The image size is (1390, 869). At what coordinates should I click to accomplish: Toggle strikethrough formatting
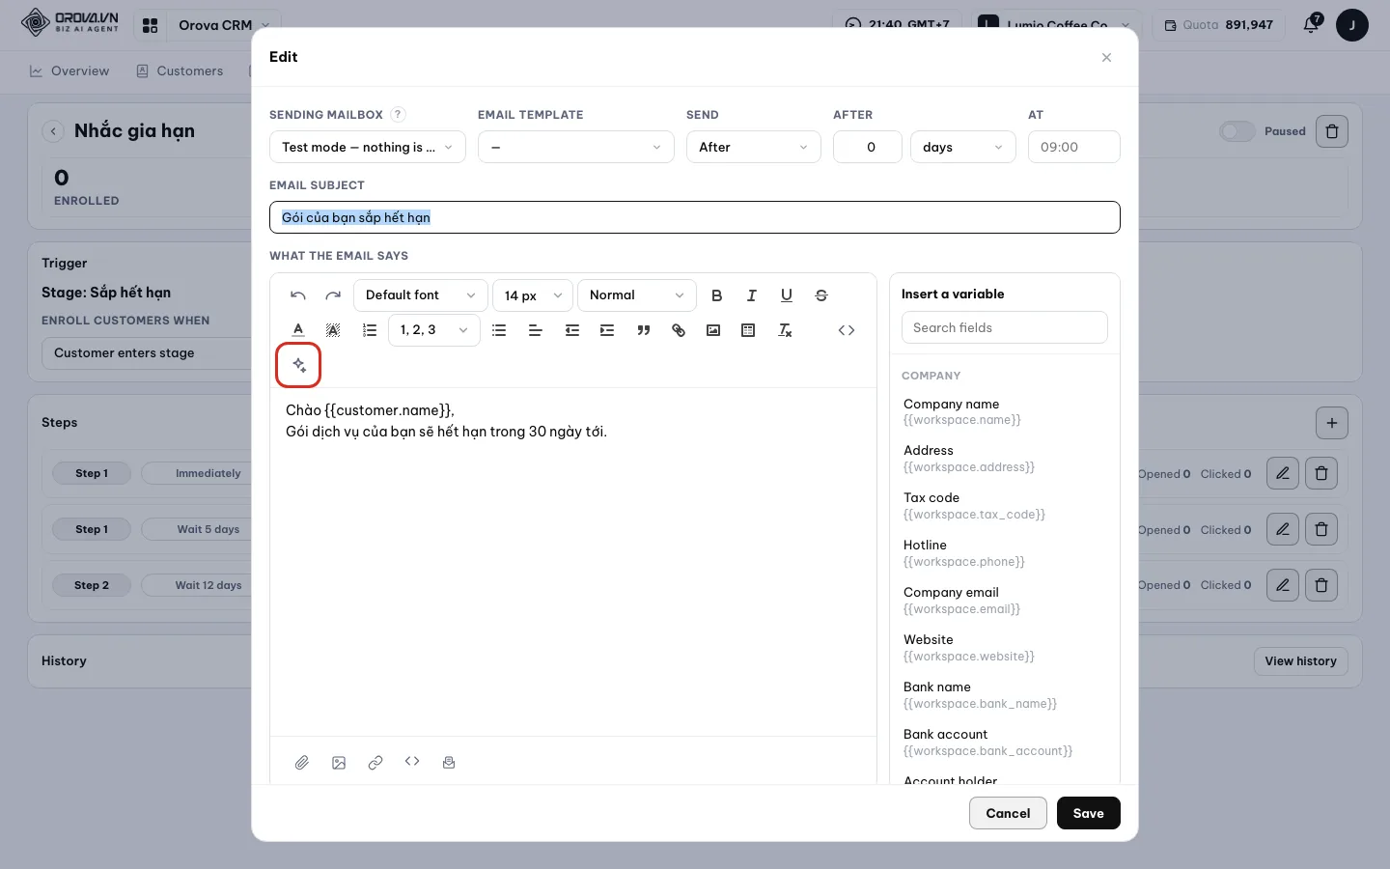point(821,295)
